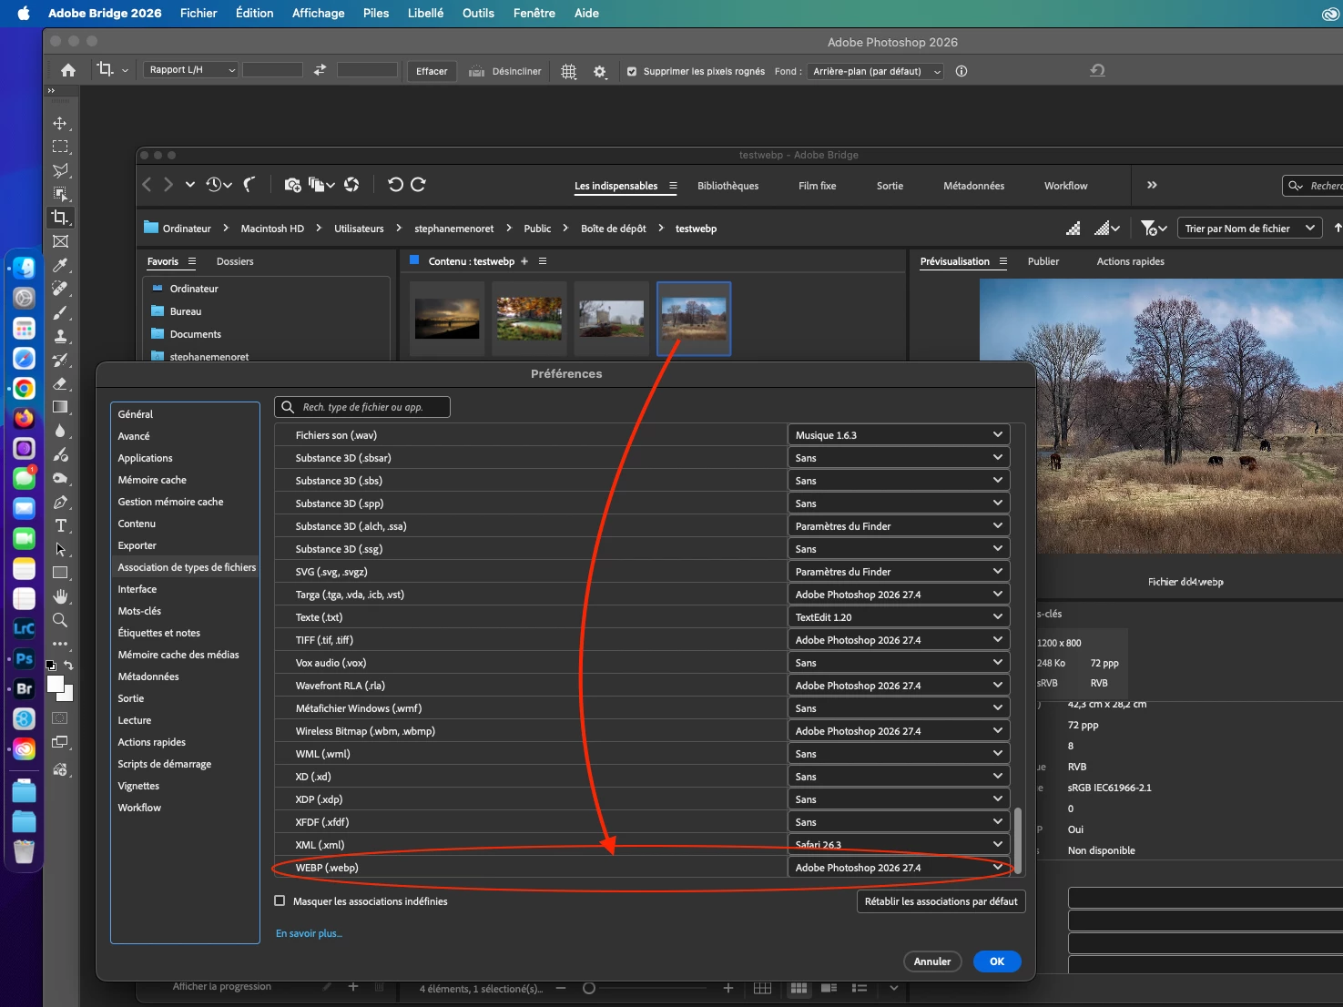Switch to Bibliothèques workspace
1343x1007 pixels.
[x=727, y=186]
